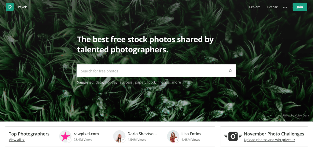Click the green Pexels logo icon
The width and height of the screenshot is (313, 151).
pos(10,7)
